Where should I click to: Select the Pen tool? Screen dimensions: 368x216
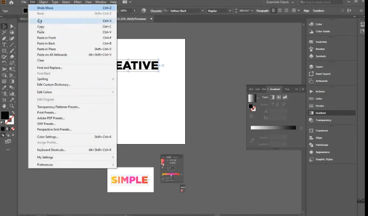[x=4, y=39]
